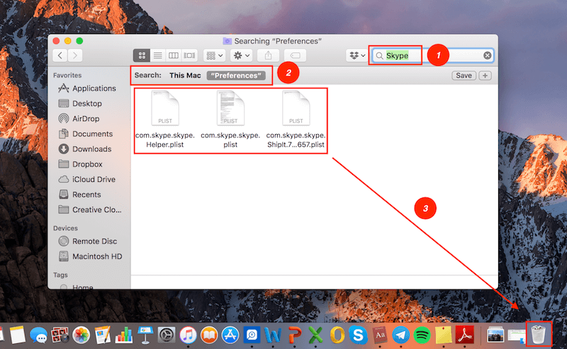Open PowerPoint from the Dock
The height and width of the screenshot is (349, 567).
pos(294,336)
